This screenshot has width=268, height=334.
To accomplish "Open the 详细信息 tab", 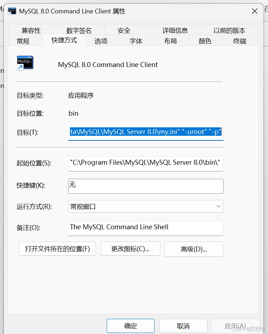I will (x=175, y=30).
